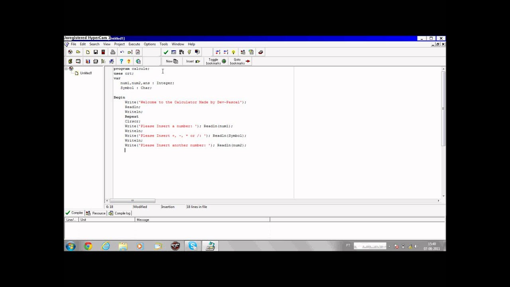The width and height of the screenshot is (510, 287).
Task: Click the 'program calcule;' code line
Action: [131, 69]
